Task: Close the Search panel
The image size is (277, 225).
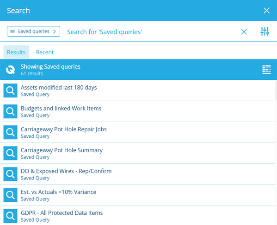Action: (266, 11)
